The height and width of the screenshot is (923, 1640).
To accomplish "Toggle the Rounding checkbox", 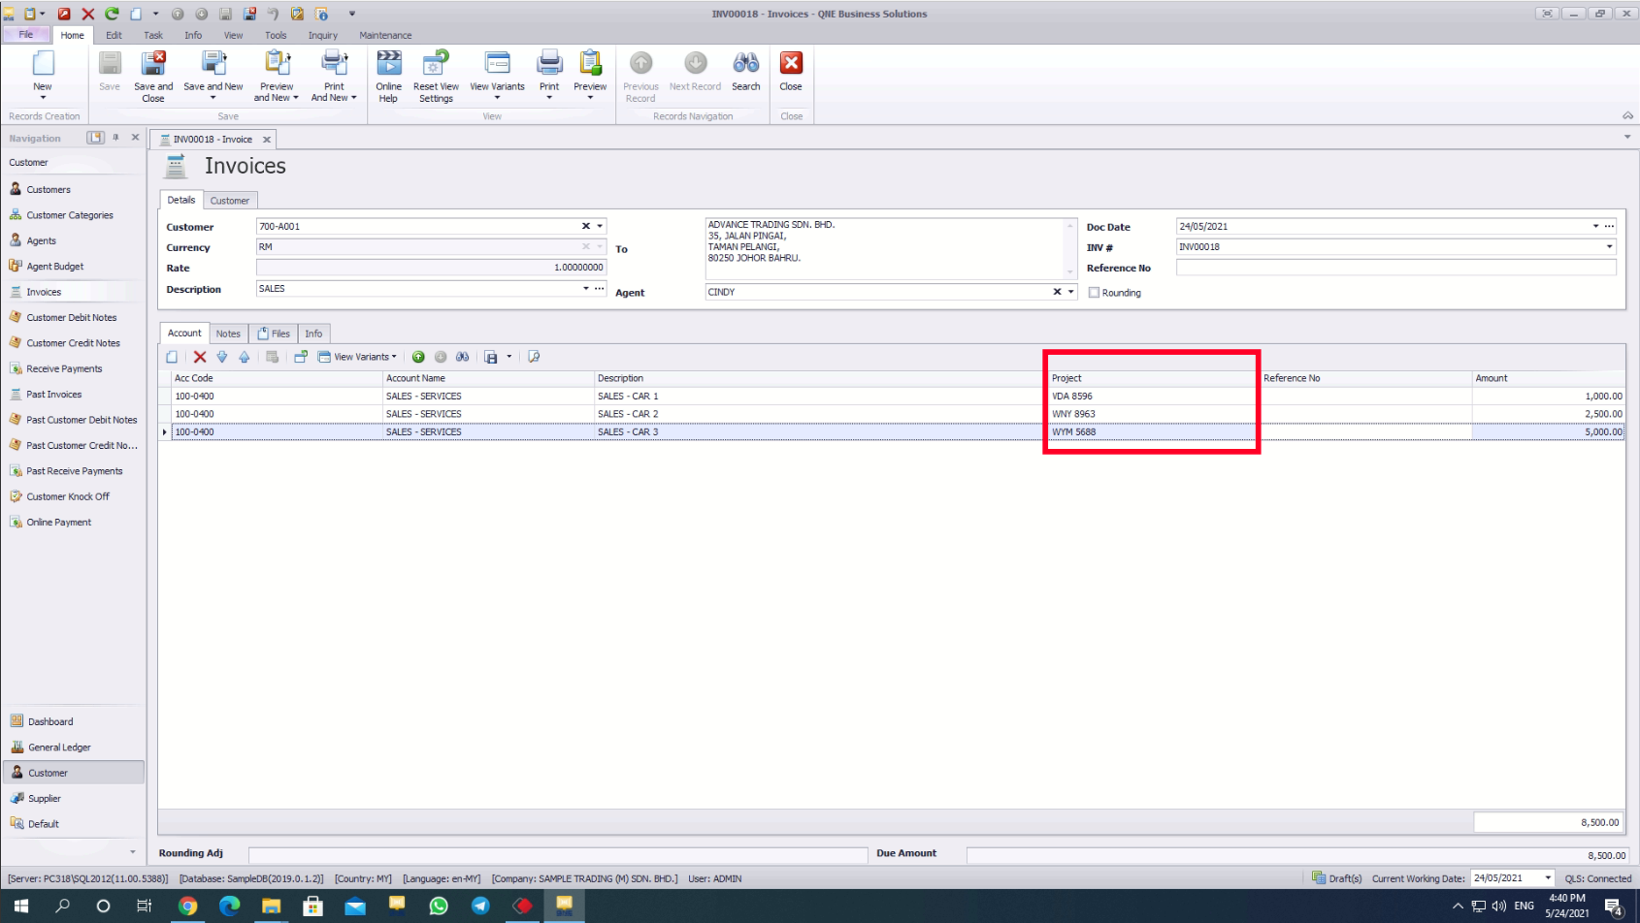I will [1094, 293].
